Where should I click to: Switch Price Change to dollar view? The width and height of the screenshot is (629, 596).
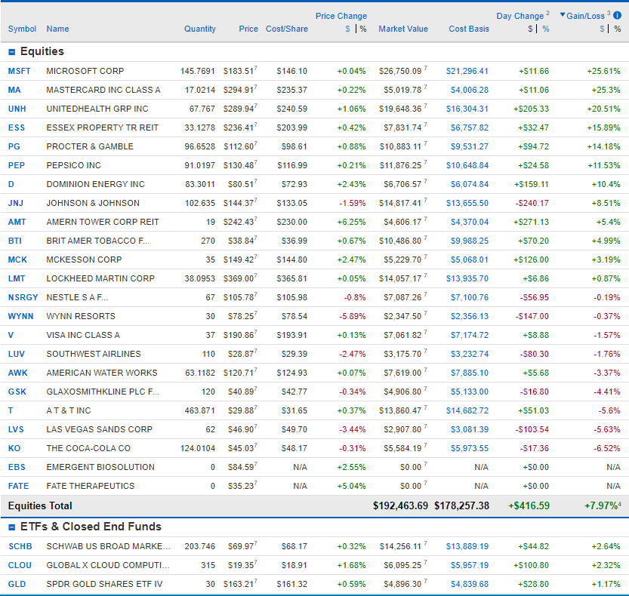pos(348,29)
